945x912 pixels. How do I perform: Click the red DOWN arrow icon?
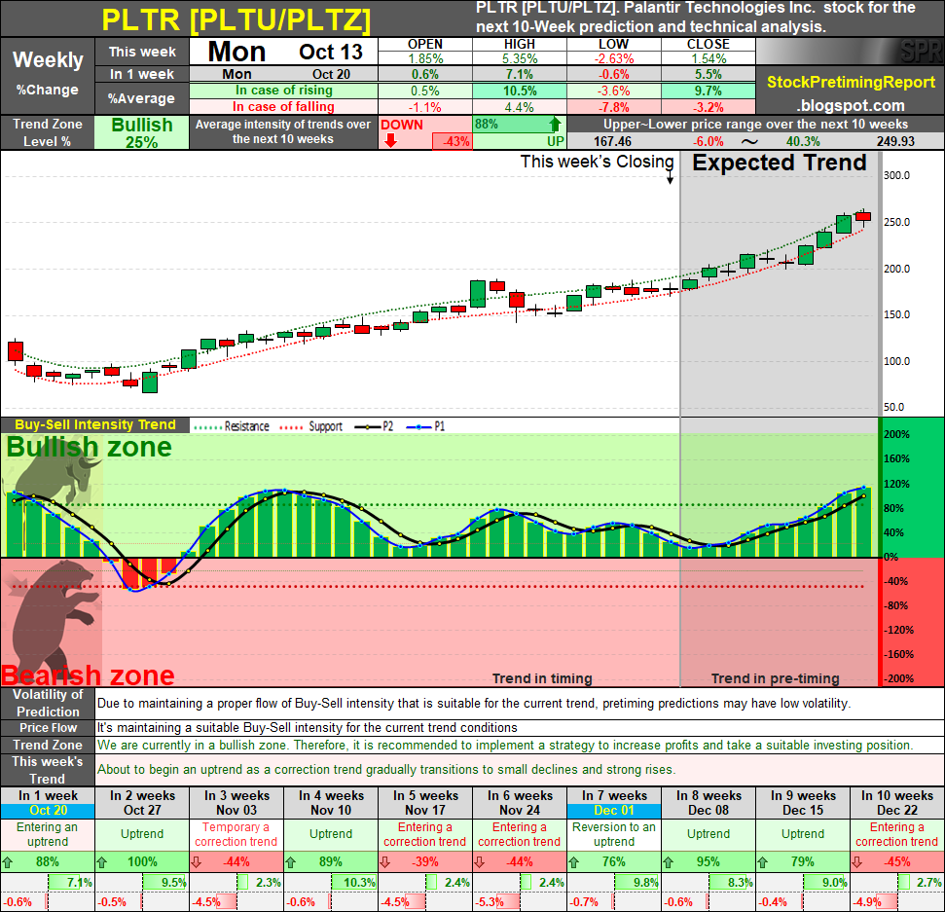390,140
